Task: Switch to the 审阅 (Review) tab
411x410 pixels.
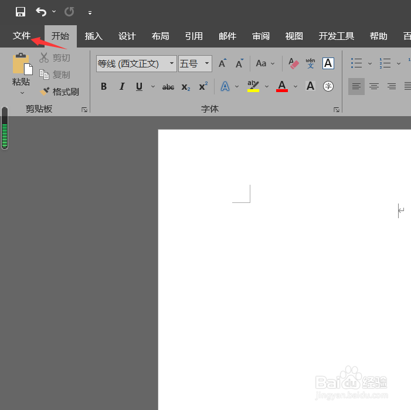Action: (261, 36)
